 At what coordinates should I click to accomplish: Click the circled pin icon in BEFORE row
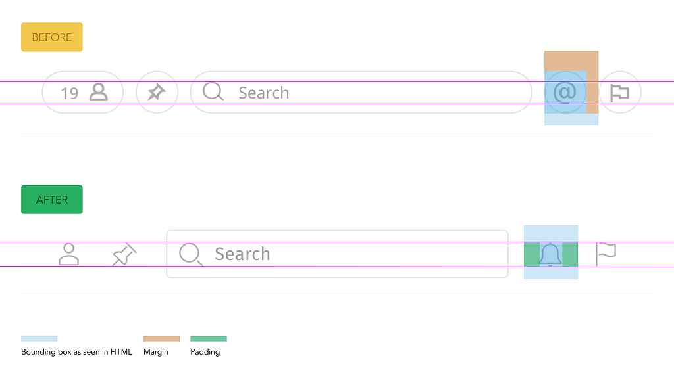click(x=157, y=93)
